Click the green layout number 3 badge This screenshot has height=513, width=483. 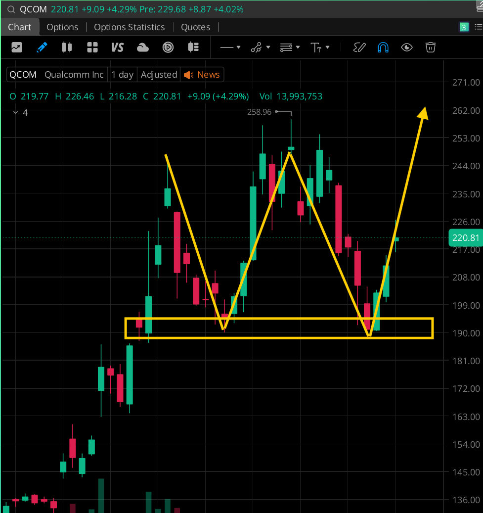pyautogui.click(x=464, y=27)
